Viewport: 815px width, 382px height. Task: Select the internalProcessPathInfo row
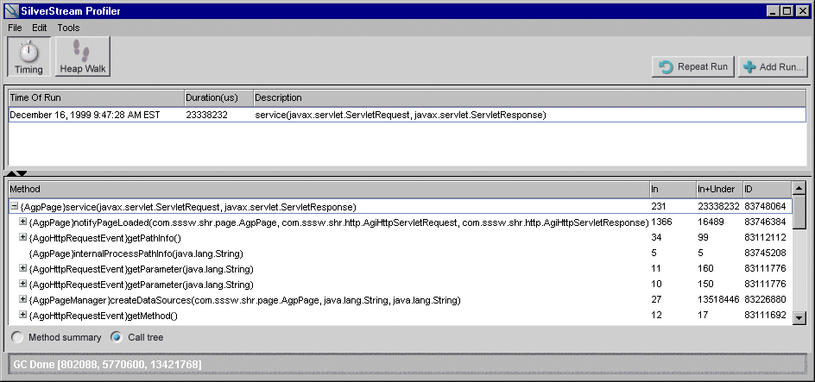click(400, 254)
